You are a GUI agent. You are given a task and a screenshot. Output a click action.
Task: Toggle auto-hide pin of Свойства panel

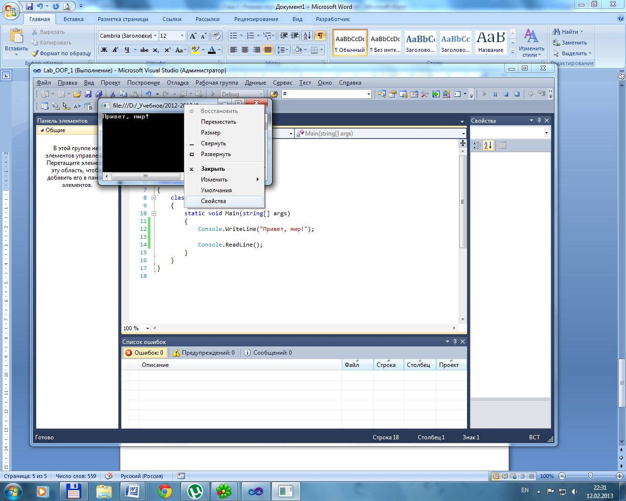(x=539, y=120)
